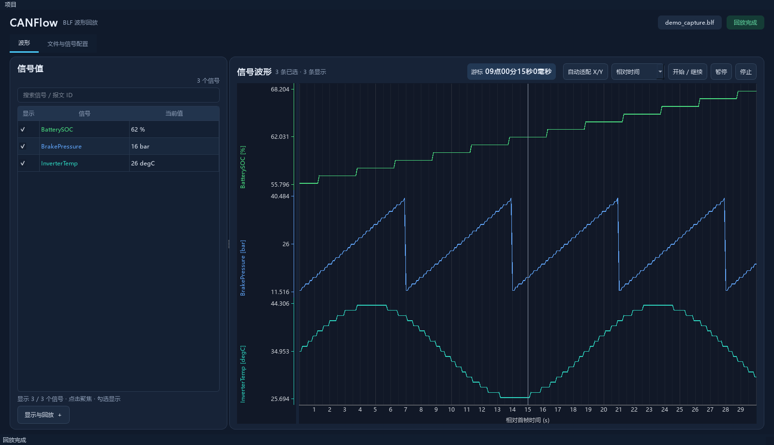Open the 项目 menu
Image resolution: width=774 pixels, height=445 pixels.
click(11, 4)
